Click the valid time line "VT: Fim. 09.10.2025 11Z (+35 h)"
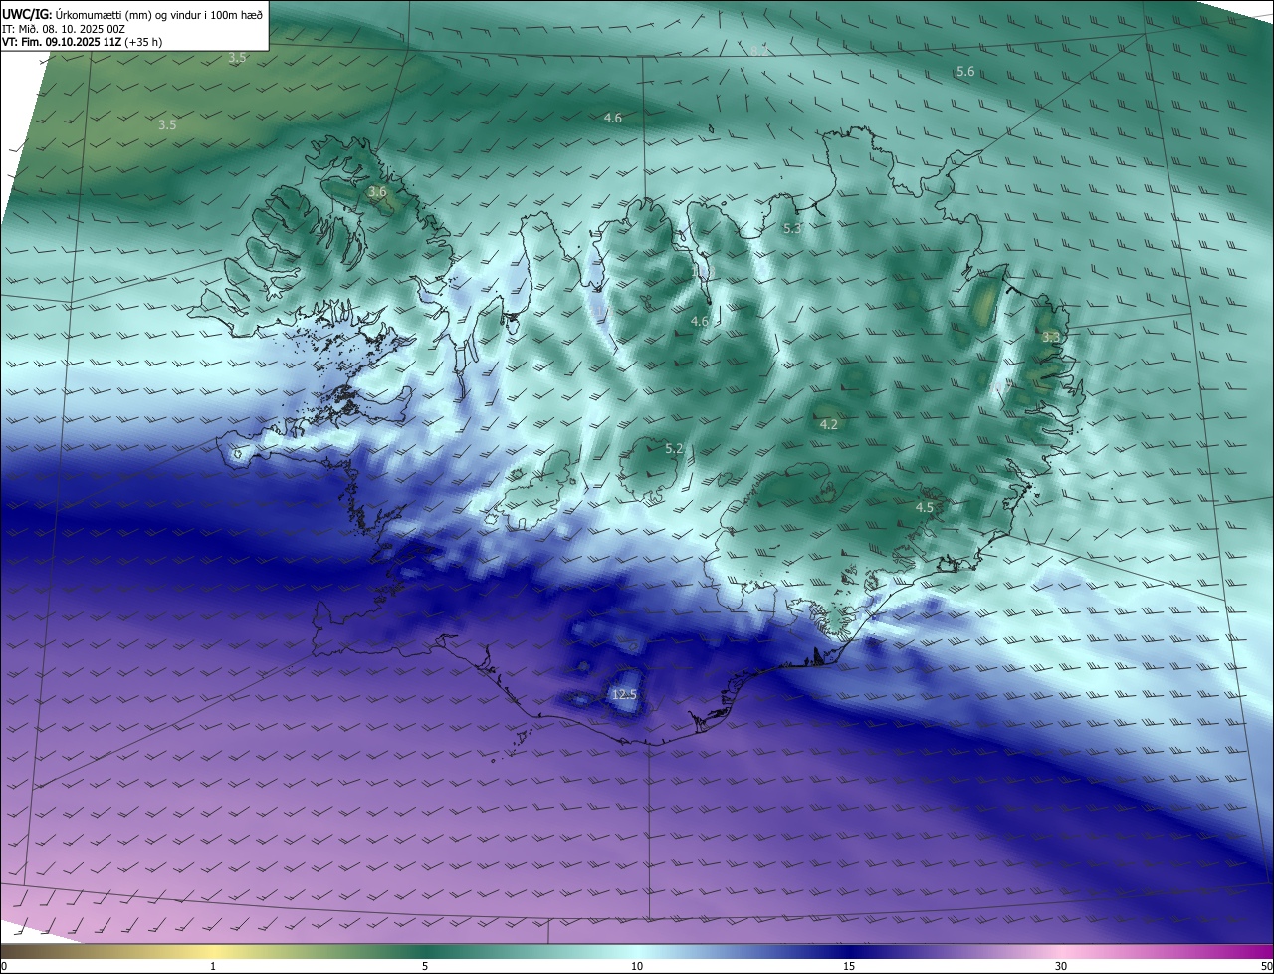1274x974 pixels. (83, 42)
